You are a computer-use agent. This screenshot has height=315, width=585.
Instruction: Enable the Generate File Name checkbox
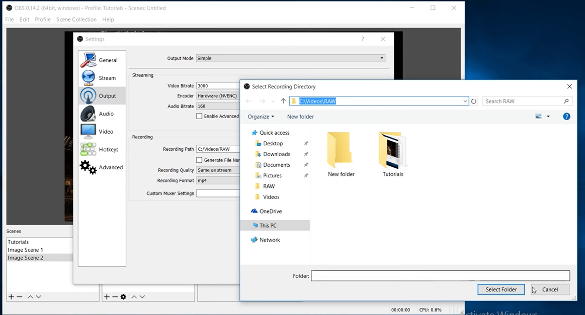pyautogui.click(x=199, y=159)
